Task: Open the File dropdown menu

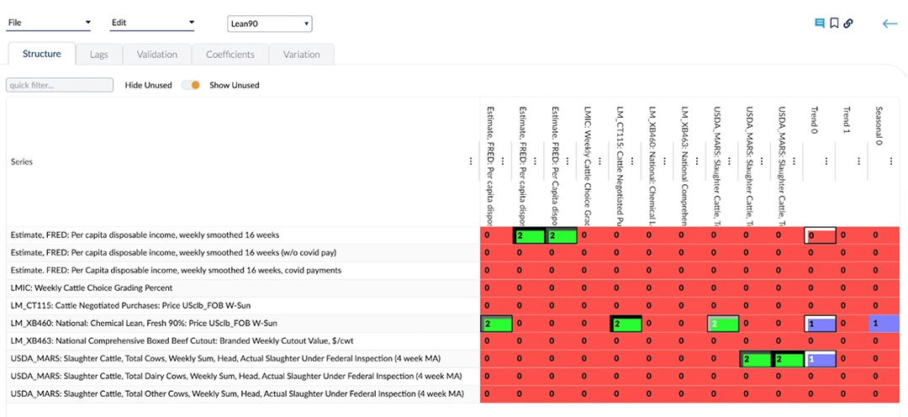Action: (x=49, y=23)
